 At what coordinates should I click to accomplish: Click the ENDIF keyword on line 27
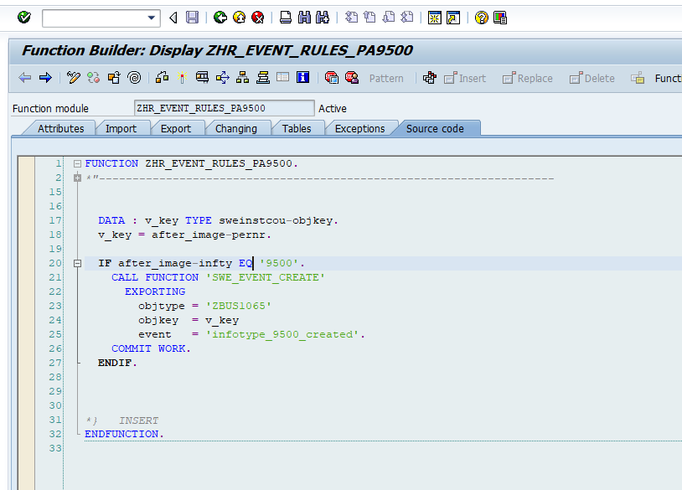click(x=115, y=363)
